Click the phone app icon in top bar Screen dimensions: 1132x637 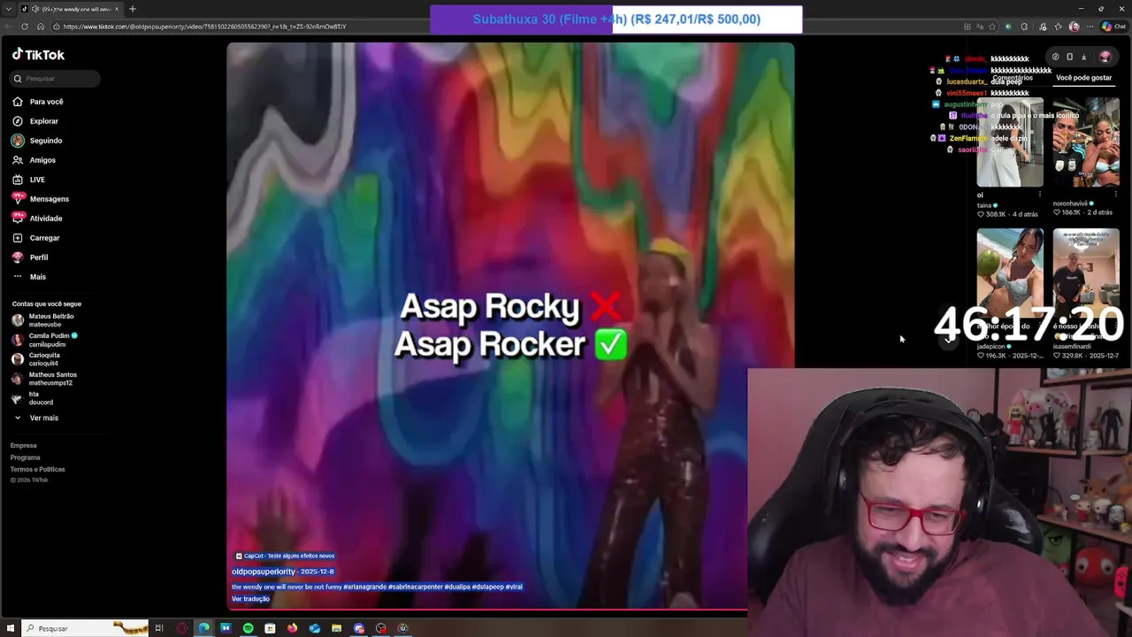1069,57
